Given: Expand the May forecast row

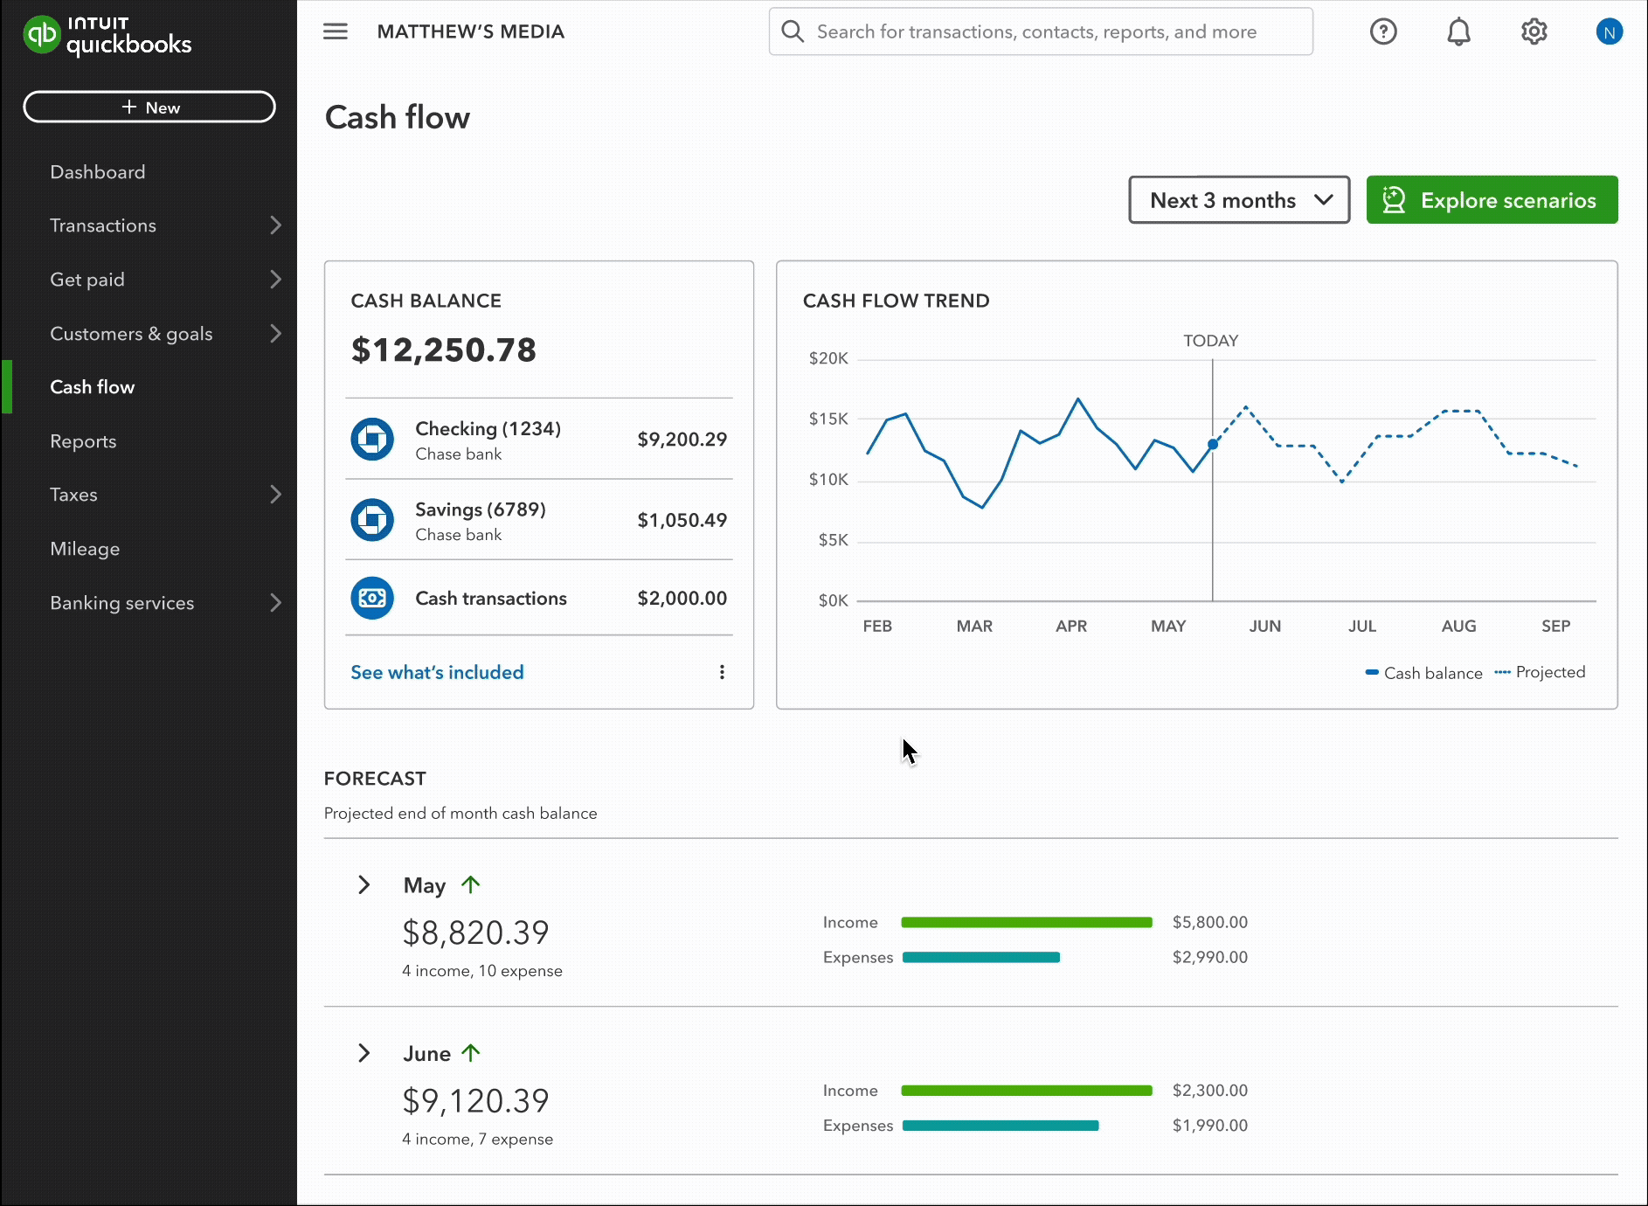Looking at the screenshot, I should tap(364, 885).
